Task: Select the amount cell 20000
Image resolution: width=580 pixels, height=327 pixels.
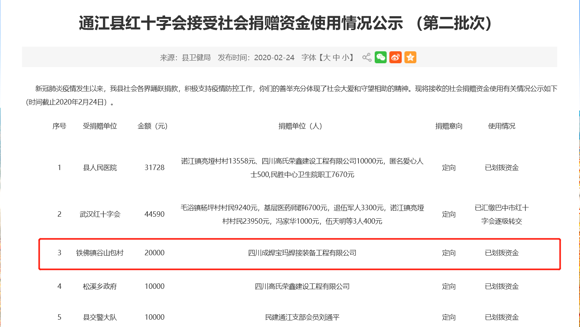Action: click(x=154, y=253)
